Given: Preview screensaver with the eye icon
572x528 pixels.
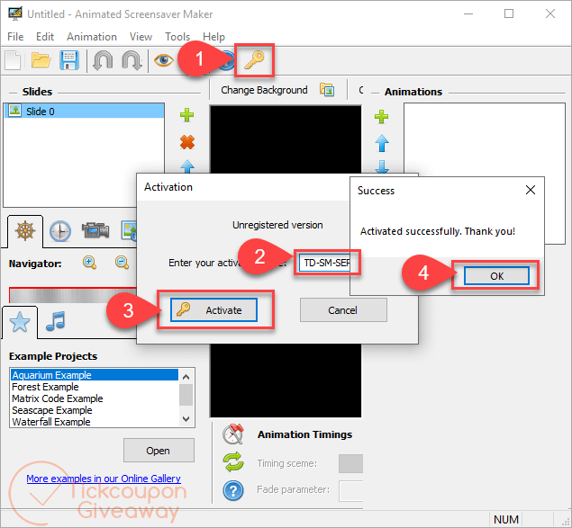Looking at the screenshot, I should [x=163, y=59].
